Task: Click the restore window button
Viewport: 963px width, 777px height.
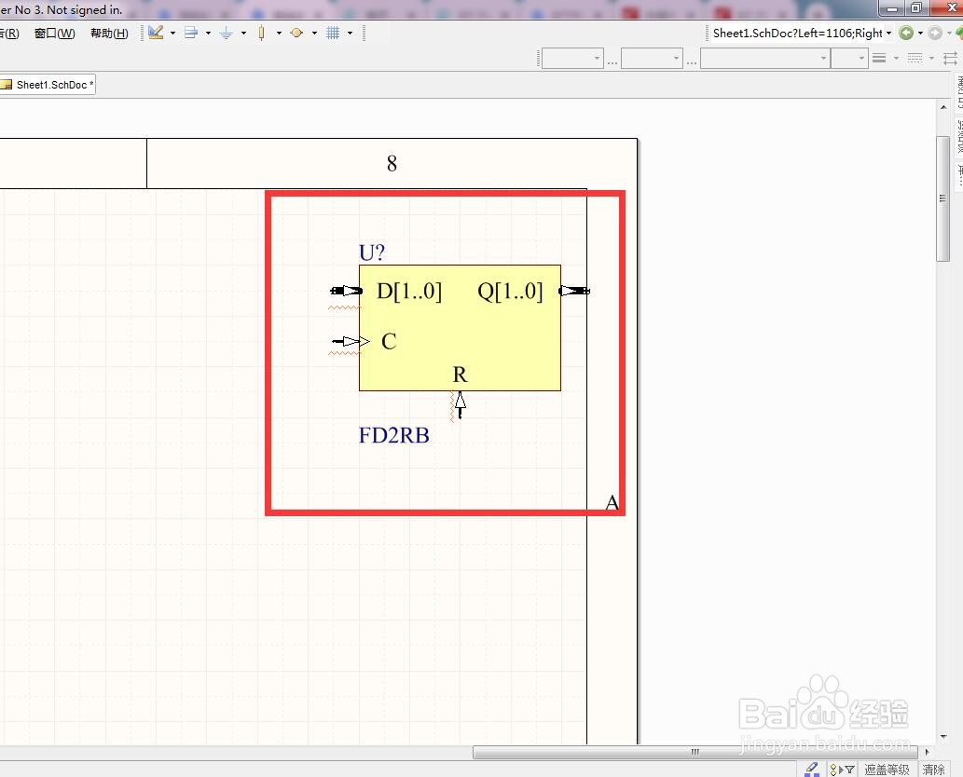Action: pos(915,8)
